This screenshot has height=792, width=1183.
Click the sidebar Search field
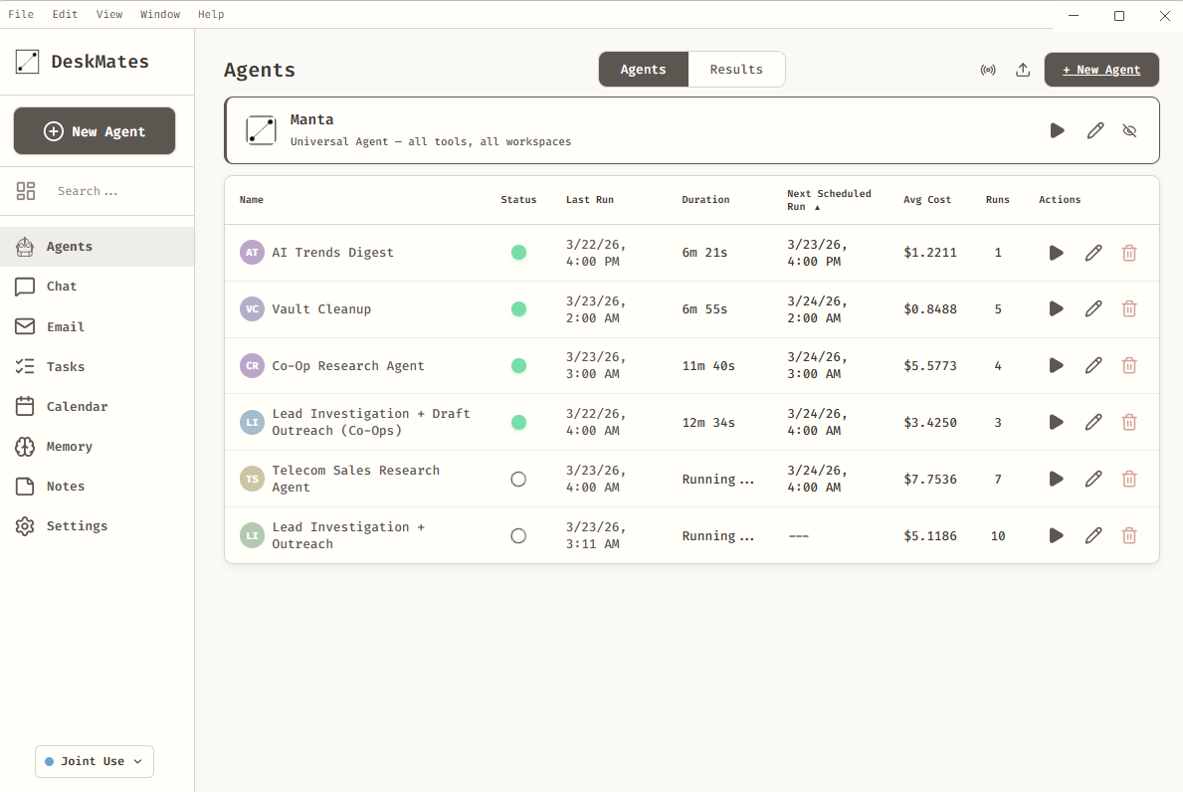tap(112, 191)
